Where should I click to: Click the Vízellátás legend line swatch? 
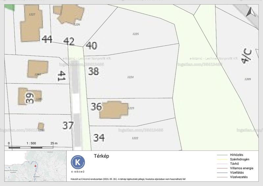222,173
